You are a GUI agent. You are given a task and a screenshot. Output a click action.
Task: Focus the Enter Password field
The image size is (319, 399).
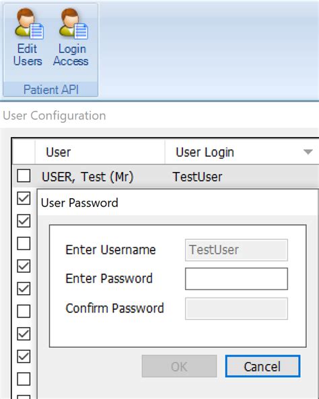(236, 279)
